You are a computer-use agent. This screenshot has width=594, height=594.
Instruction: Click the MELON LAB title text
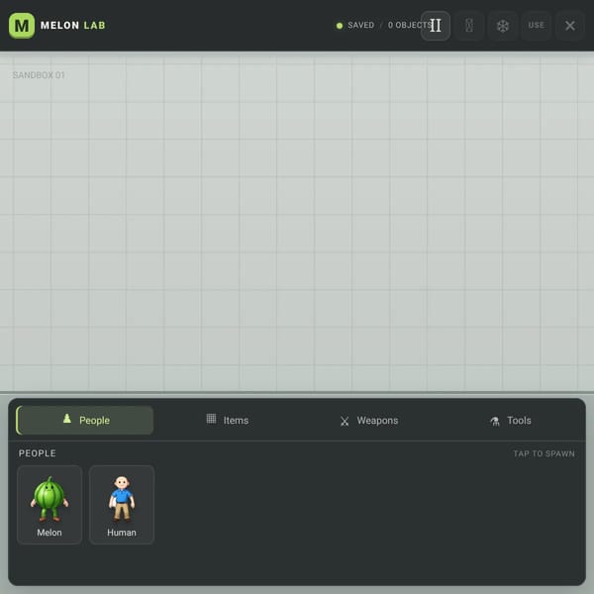coord(72,26)
